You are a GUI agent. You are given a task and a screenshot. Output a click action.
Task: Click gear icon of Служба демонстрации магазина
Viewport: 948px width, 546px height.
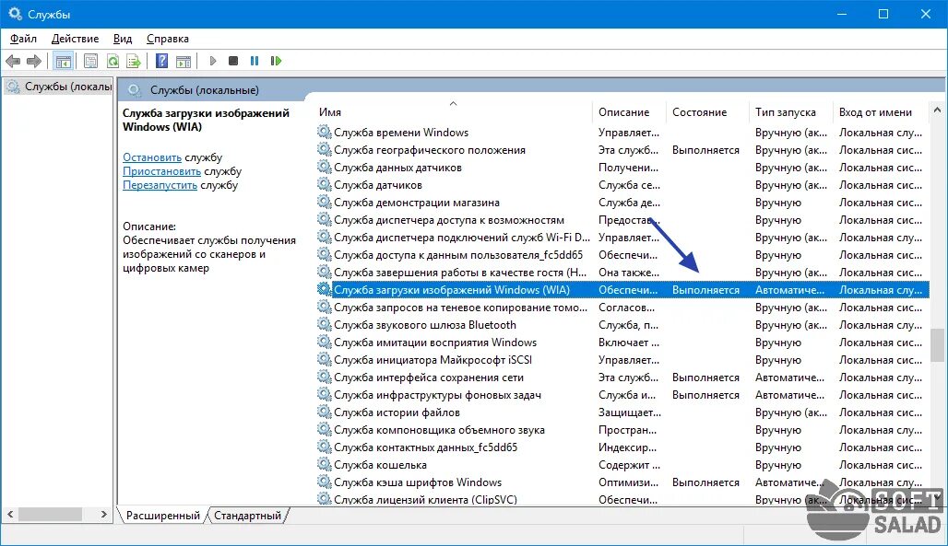[x=325, y=203]
